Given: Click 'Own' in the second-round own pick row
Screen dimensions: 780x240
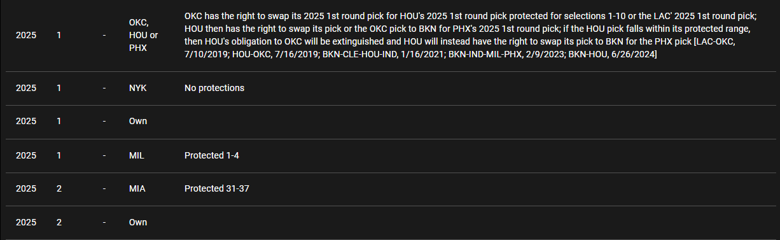Looking at the screenshot, I should tap(137, 223).
